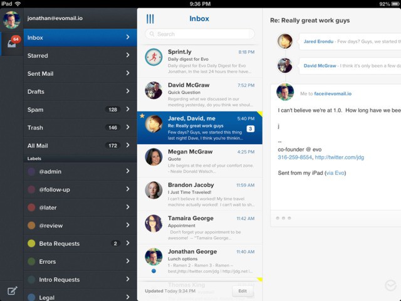Open the via Evo link

pos(335,173)
